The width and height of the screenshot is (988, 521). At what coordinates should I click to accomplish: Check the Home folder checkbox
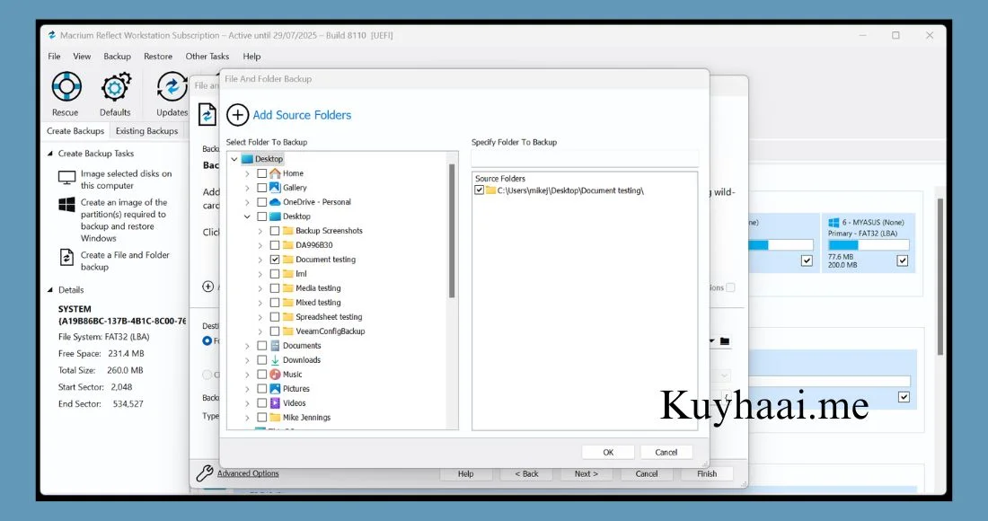[x=261, y=173]
